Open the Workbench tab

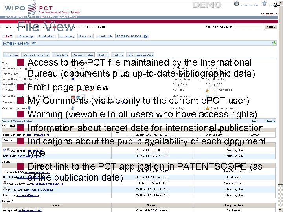coord(105,36)
